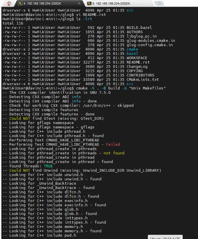Click the yellow 'not found' text
This screenshot has width=198, height=239.
114,153
